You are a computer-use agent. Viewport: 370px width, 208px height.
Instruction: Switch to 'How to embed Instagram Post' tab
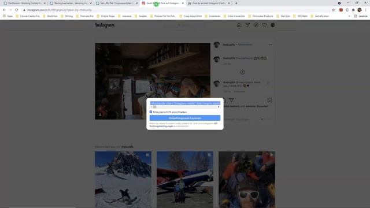coord(209,3)
